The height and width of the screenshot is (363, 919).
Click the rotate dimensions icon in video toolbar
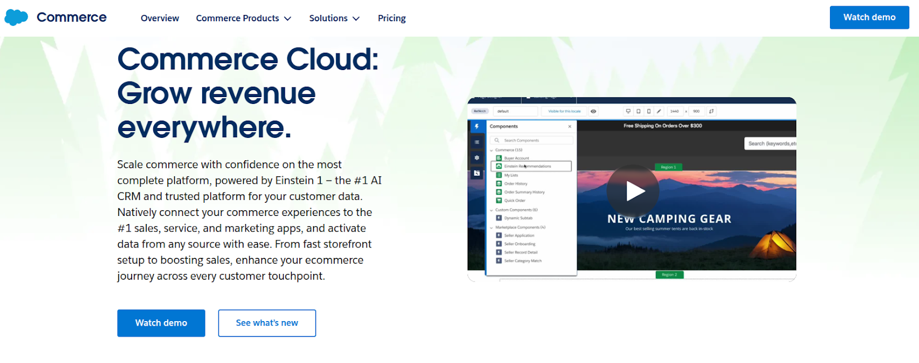point(712,111)
